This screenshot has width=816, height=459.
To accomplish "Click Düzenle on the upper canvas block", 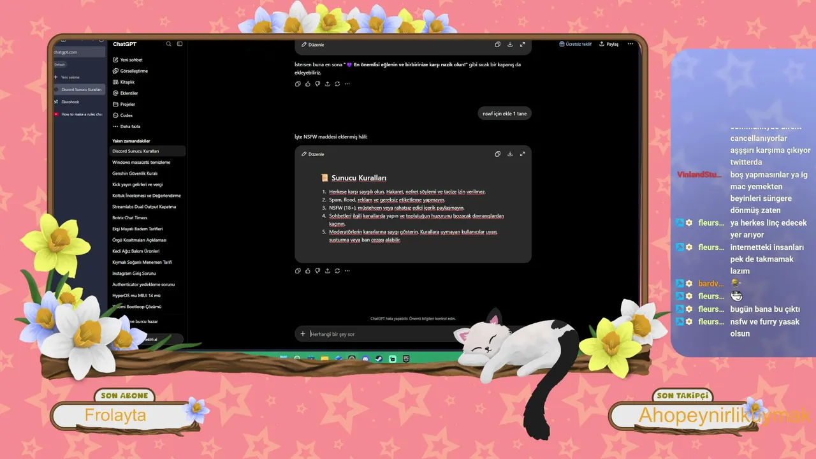I will click(313, 45).
